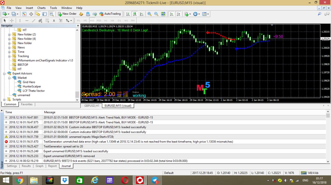331x185 pixels.
Task: Toggle the Auto Scroll chart button
Action: [x=171, y=14]
